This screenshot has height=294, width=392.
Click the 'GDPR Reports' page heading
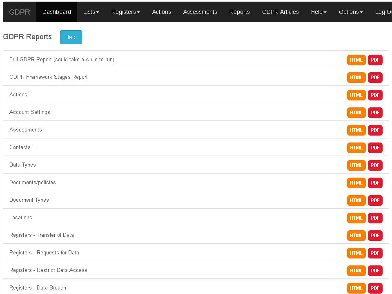[x=27, y=37]
